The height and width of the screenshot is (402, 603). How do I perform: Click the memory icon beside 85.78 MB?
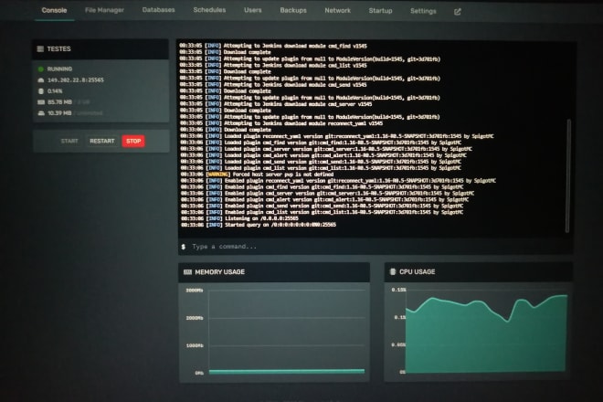[41, 102]
